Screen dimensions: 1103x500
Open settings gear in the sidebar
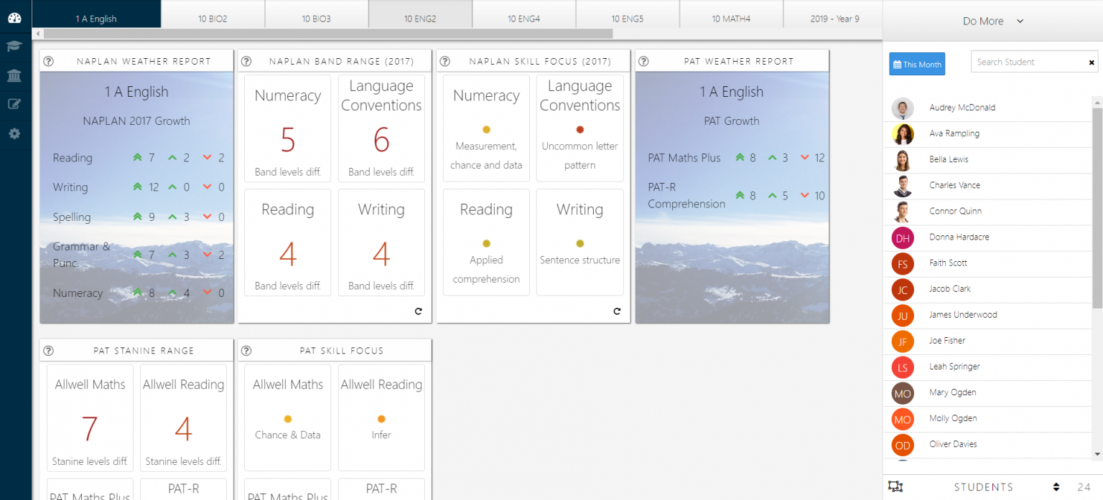(14, 134)
